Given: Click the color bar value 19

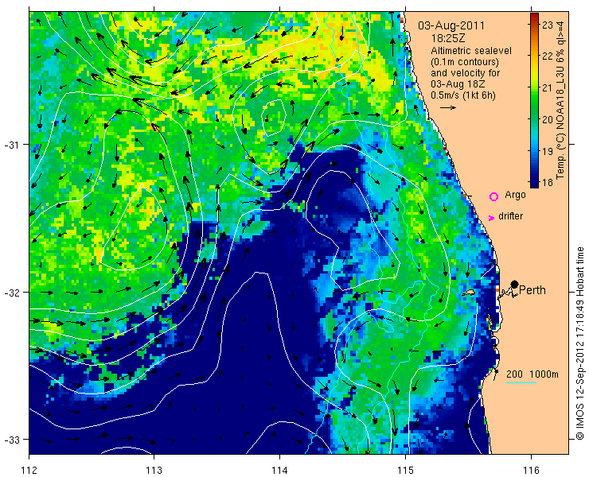Looking at the screenshot, I should (x=548, y=151).
